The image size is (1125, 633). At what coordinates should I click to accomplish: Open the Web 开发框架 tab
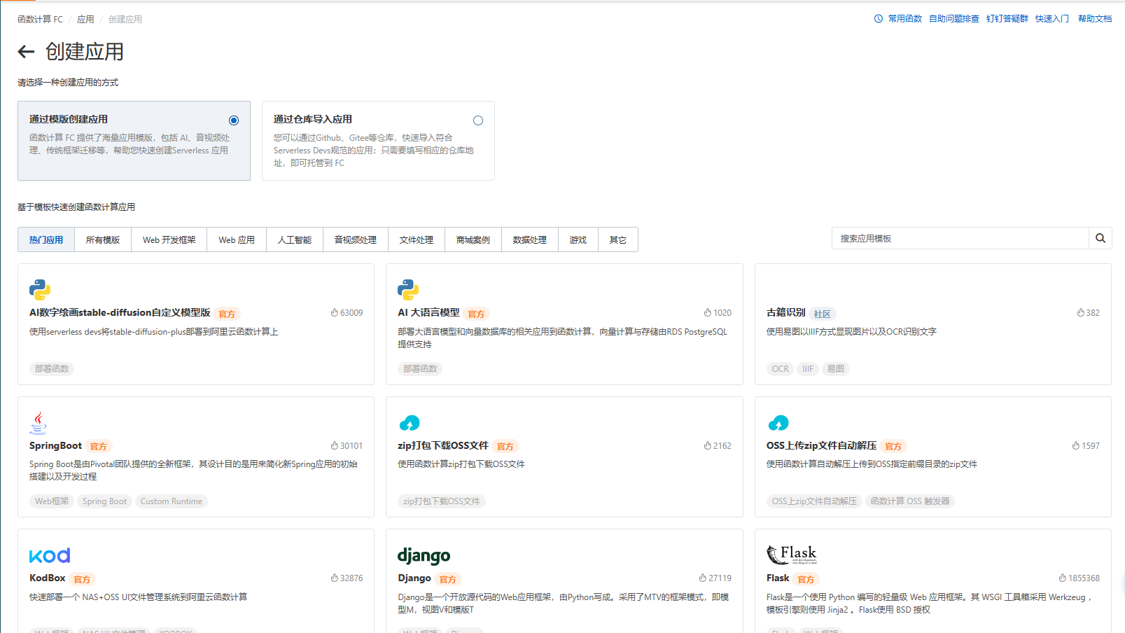169,239
